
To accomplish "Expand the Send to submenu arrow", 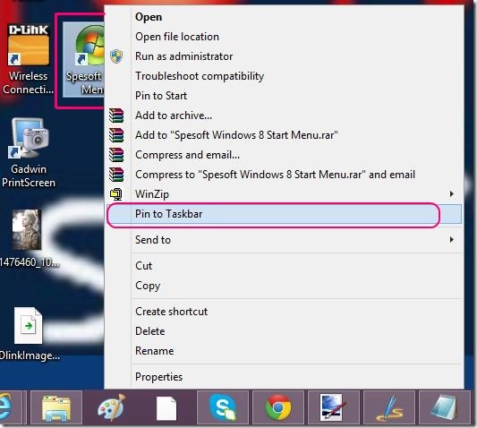I will click(452, 240).
